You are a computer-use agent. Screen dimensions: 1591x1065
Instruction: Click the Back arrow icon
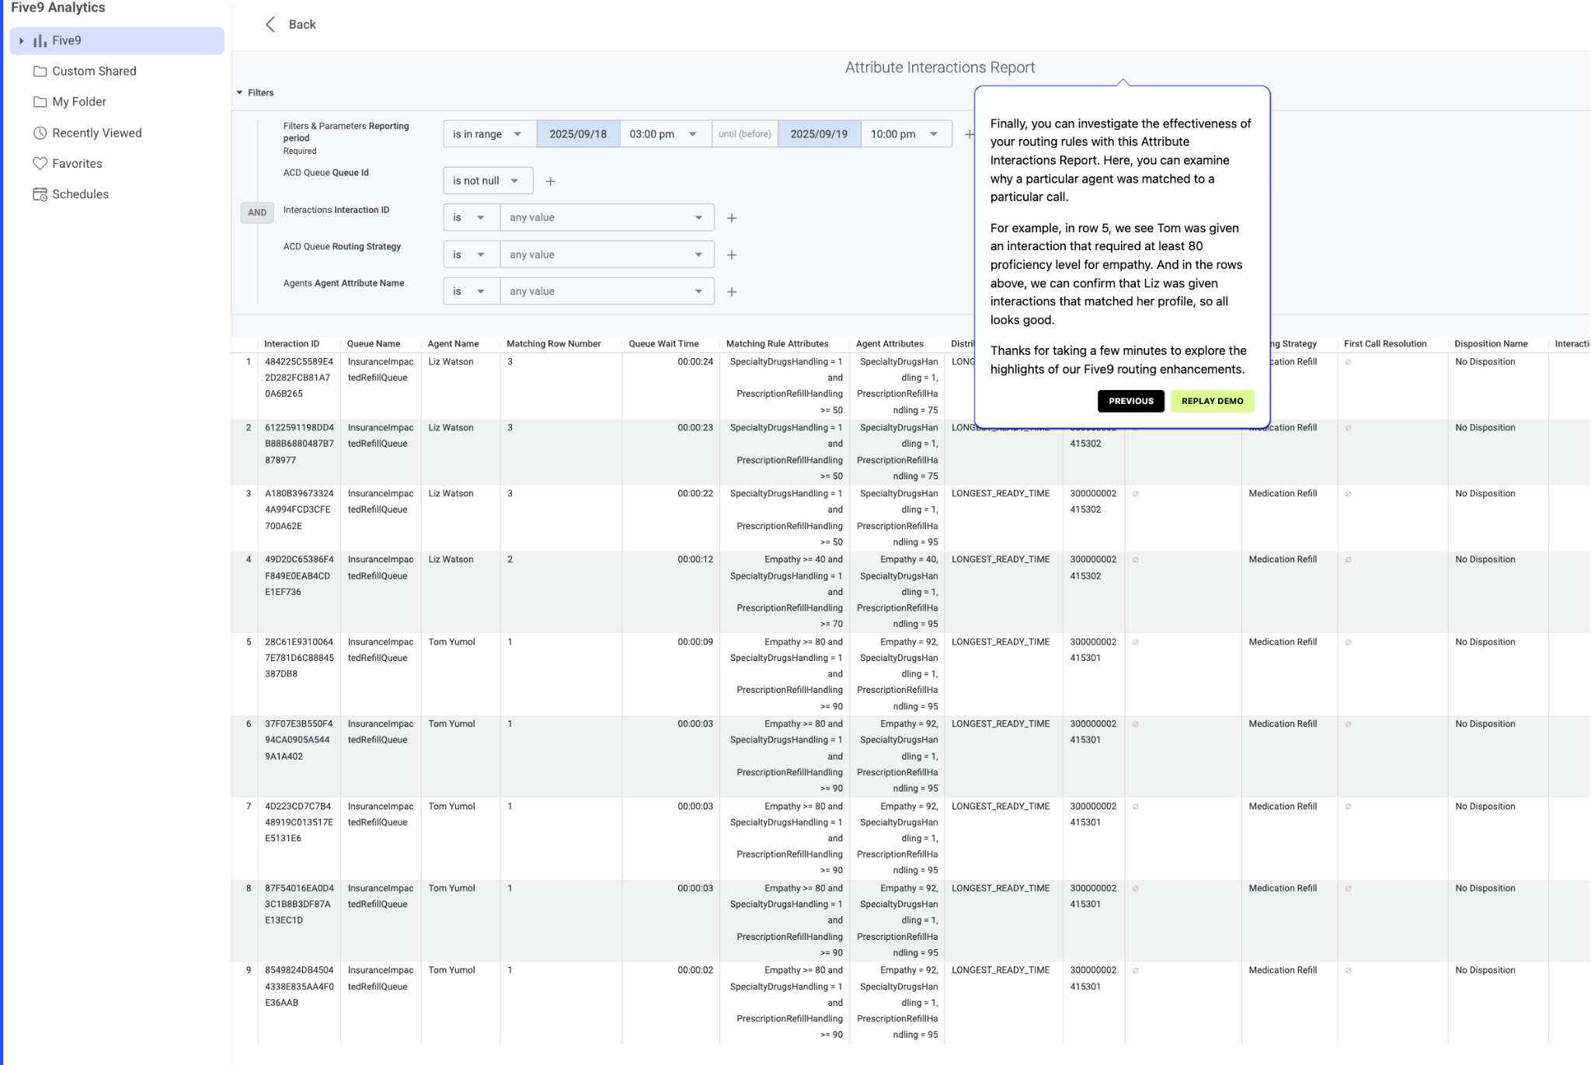pos(270,25)
